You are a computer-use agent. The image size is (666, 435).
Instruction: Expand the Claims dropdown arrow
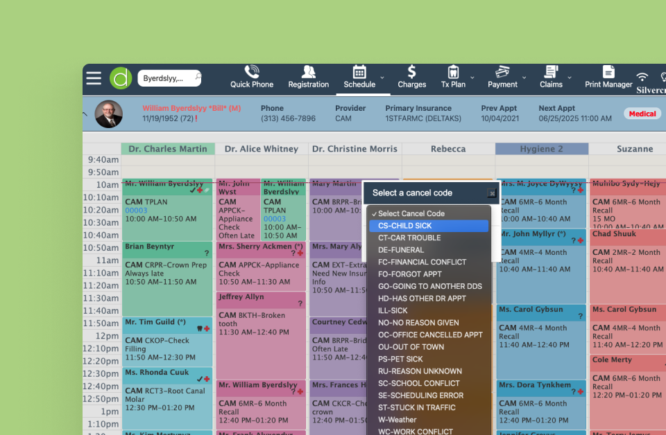coord(570,78)
